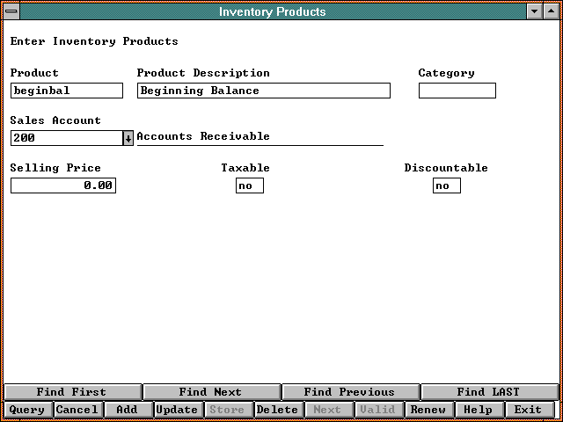Click the Add button
This screenshot has width=563, height=422.
tap(128, 410)
